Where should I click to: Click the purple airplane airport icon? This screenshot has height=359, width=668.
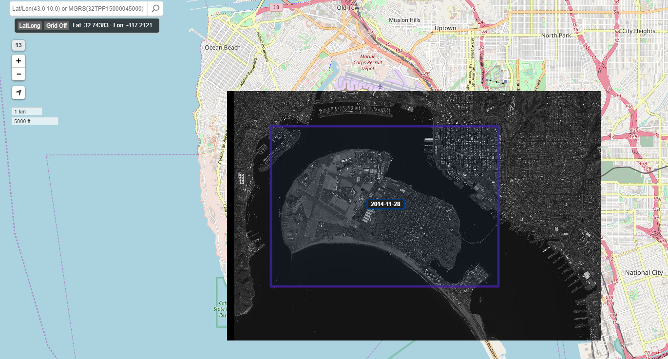[x=380, y=86]
